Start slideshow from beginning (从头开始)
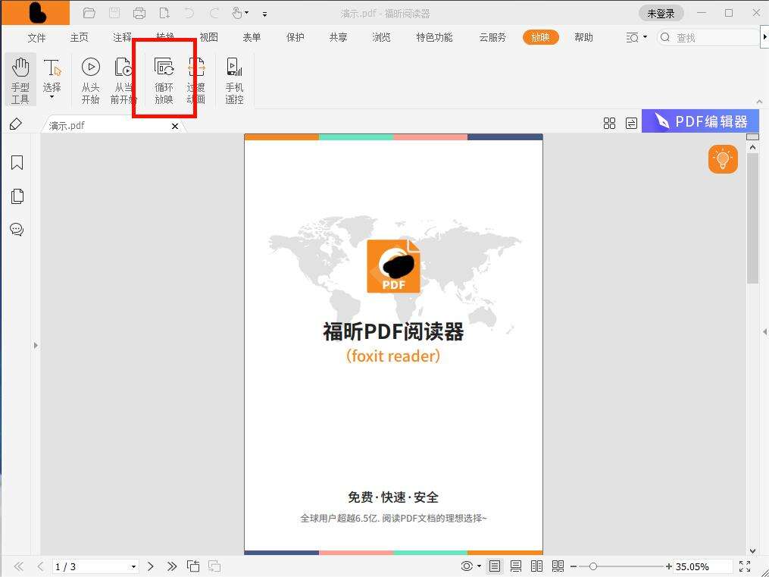Screen dimensions: 769x577 (x=90, y=78)
